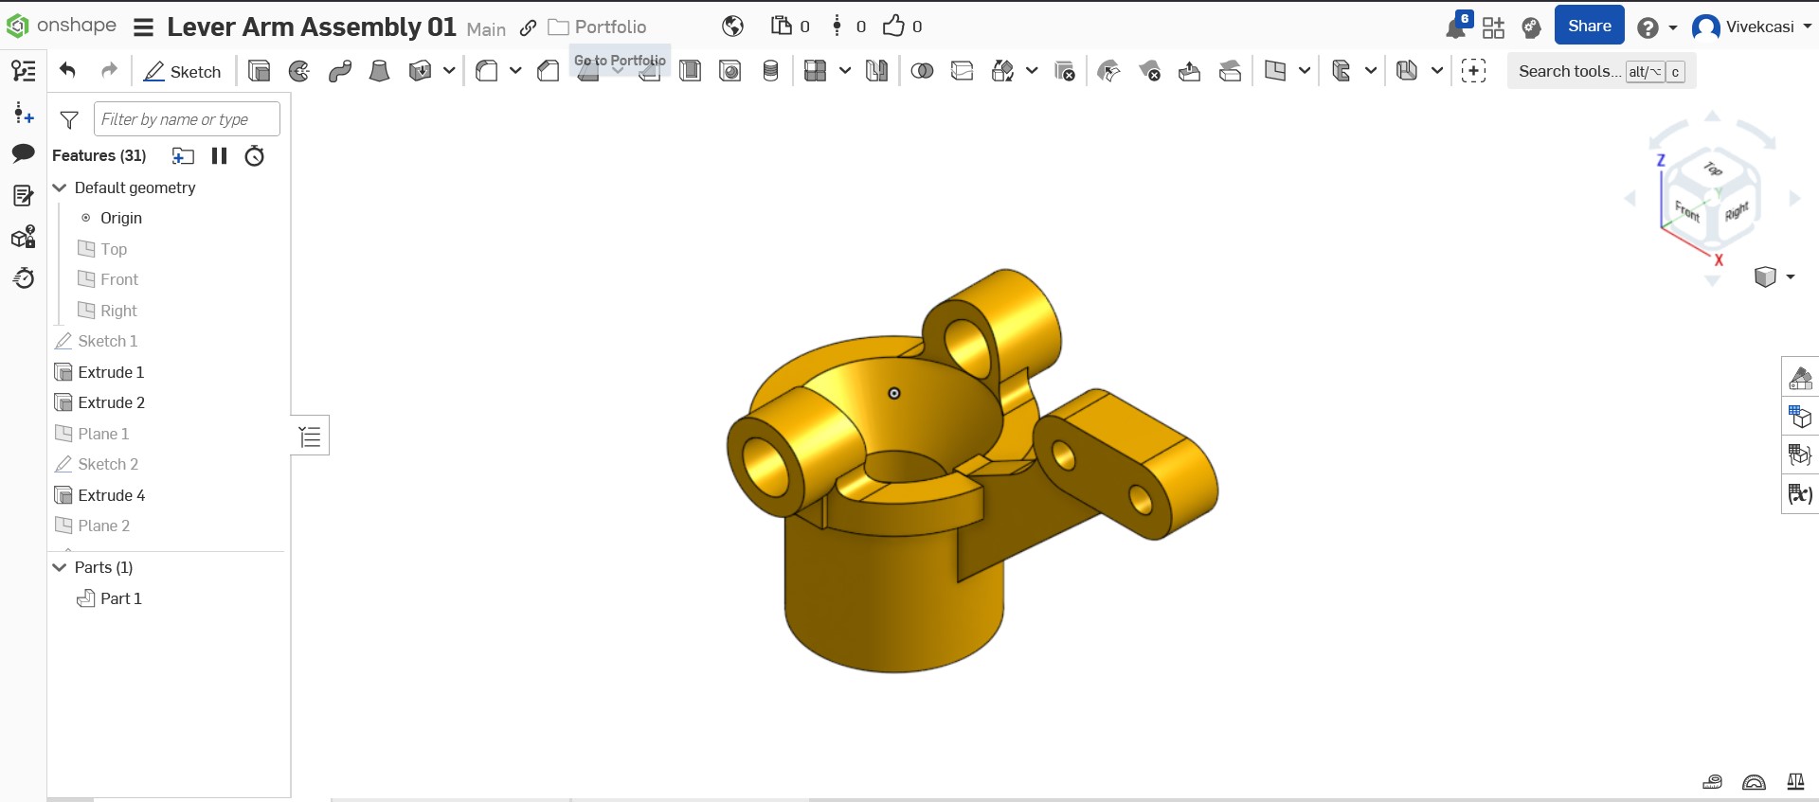The width and height of the screenshot is (1819, 802).
Task: Select the Shell tool
Action: pyautogui.click(x=690, y=71)
